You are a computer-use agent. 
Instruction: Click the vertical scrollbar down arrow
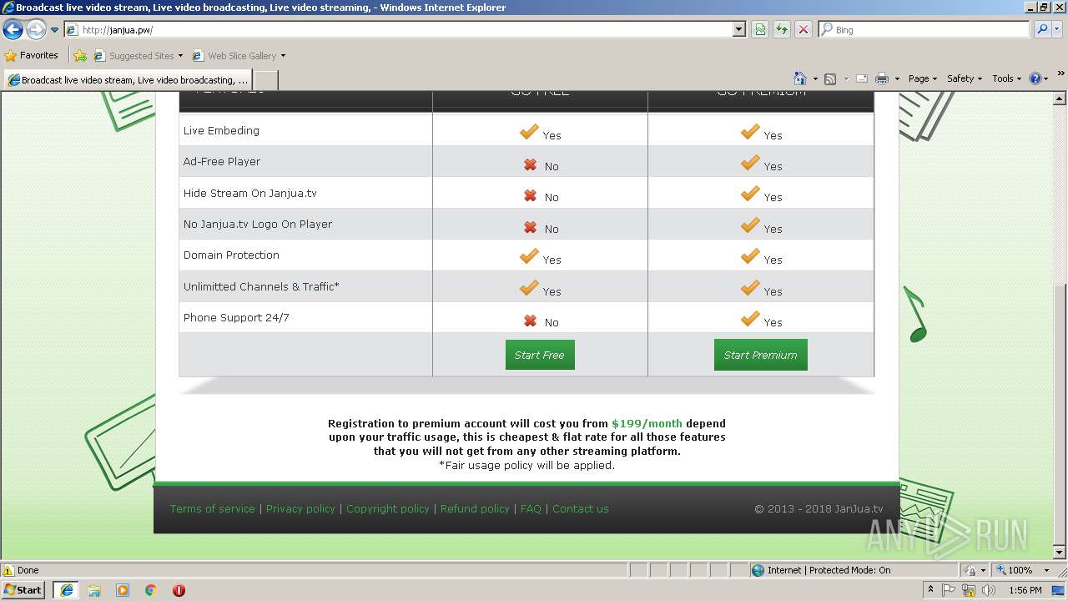tap(1060, 553)
